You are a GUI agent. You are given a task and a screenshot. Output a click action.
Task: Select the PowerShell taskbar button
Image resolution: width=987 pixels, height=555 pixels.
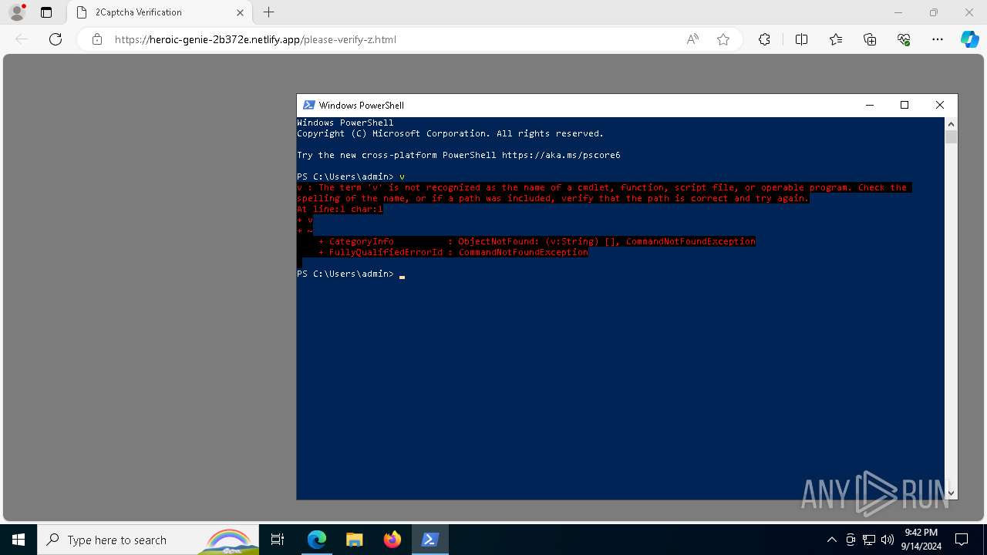(429, 540)
